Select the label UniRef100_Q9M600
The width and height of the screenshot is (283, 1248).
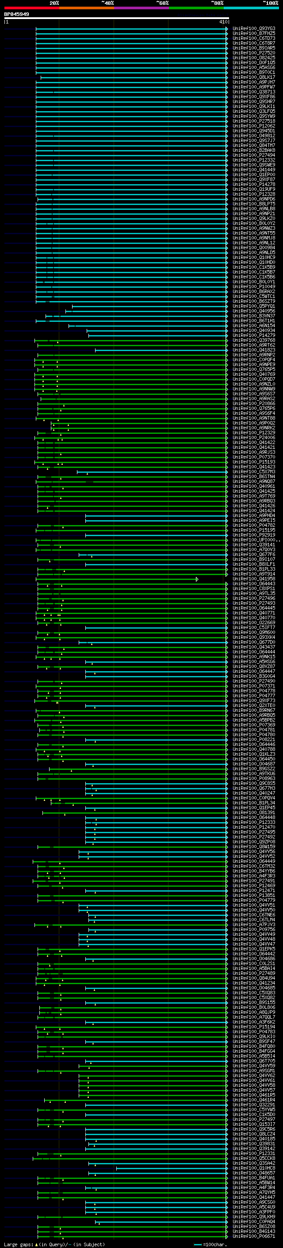254,632
